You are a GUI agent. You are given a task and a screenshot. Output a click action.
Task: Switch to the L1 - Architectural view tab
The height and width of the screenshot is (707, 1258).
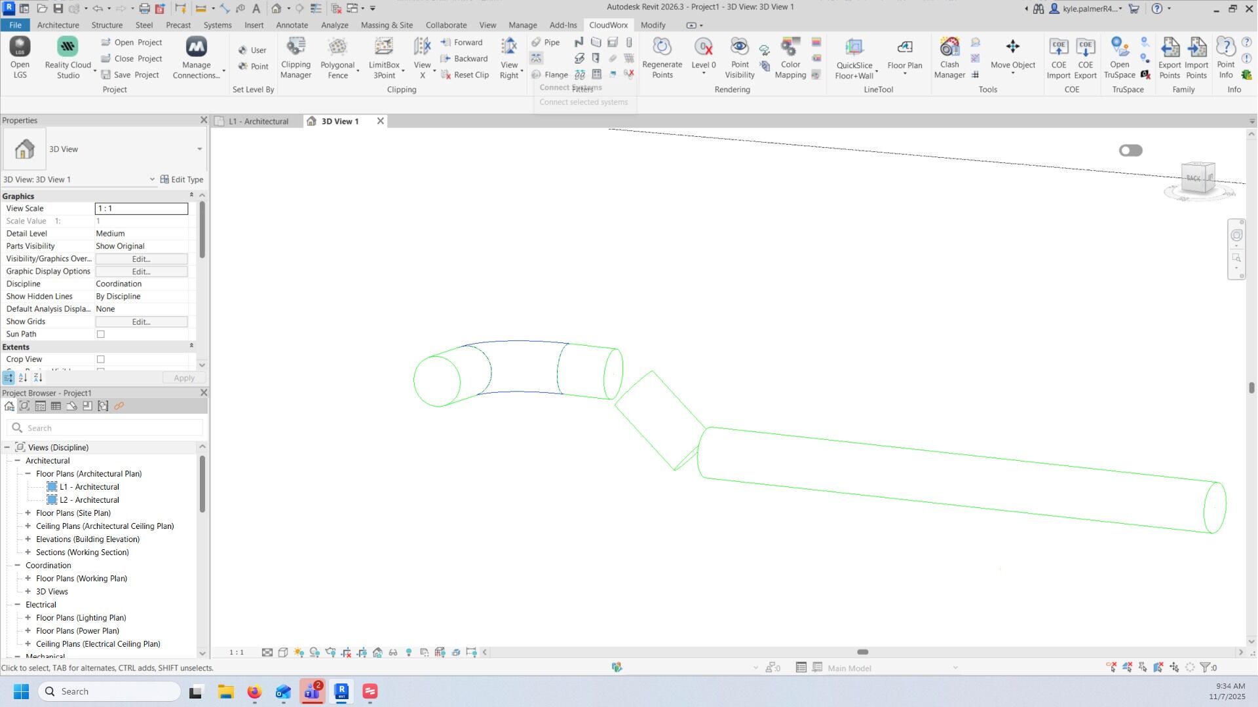coord(258,121)
